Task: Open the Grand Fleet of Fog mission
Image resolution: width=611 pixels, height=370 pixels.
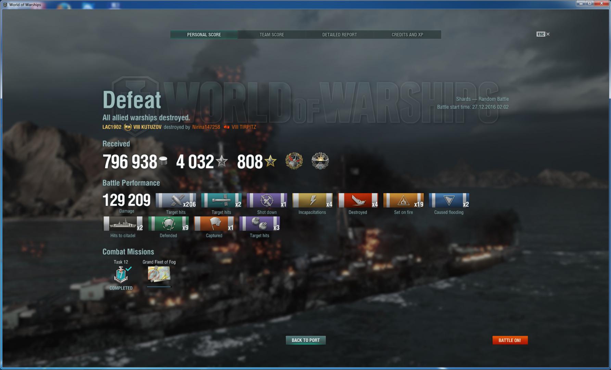Action: (x=159, y=274)
